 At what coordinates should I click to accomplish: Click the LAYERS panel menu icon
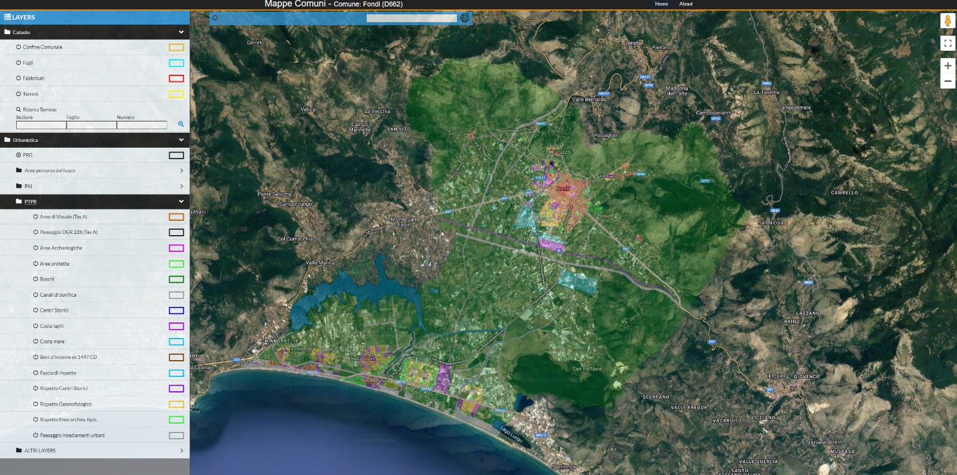8,17
